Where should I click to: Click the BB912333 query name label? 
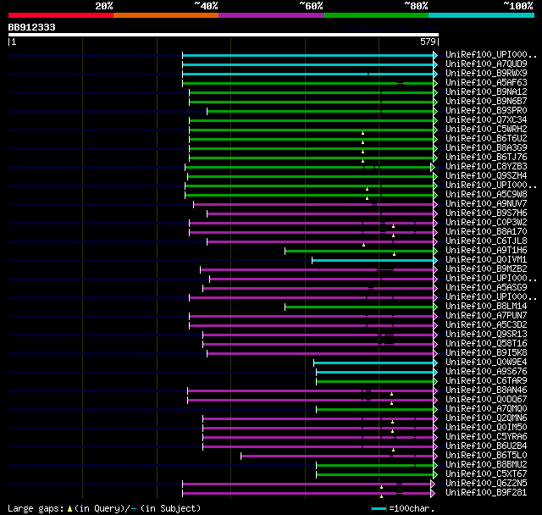(x=32, y=27)
